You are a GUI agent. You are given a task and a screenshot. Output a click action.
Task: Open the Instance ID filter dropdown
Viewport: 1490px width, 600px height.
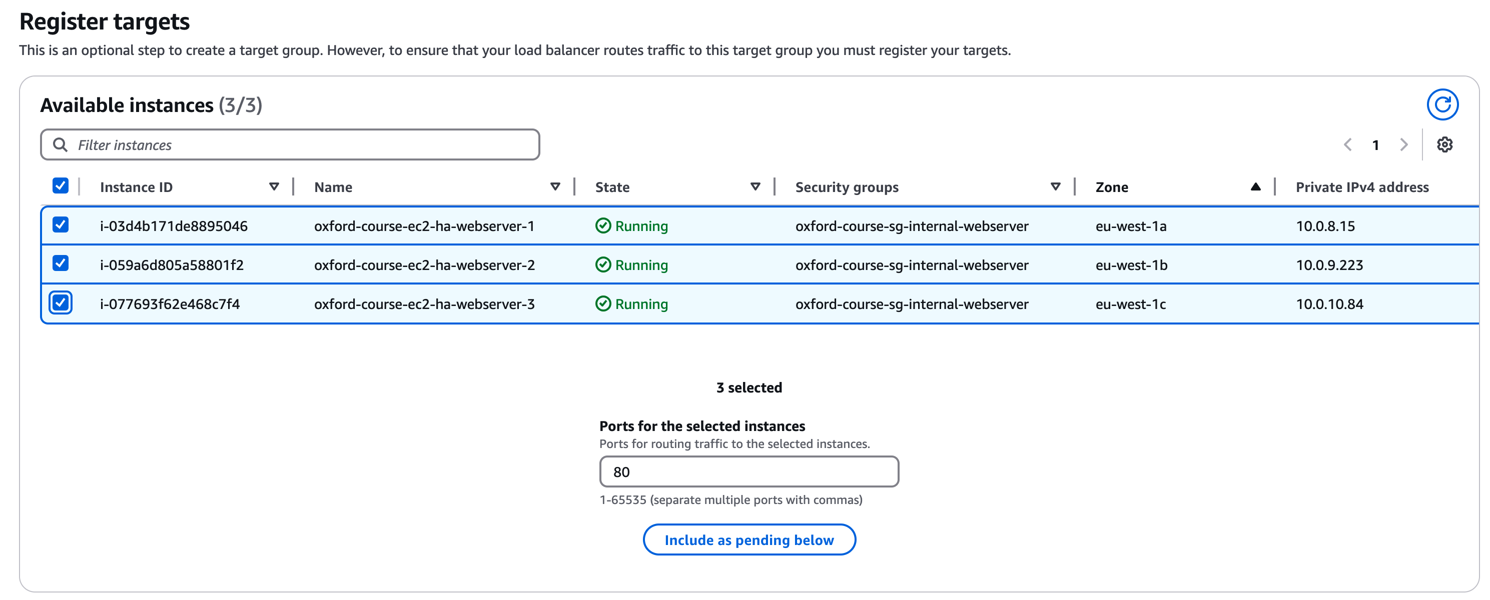coord(274,186)
